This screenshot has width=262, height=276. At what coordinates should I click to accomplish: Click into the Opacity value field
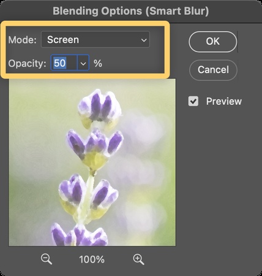click(64, 63)
